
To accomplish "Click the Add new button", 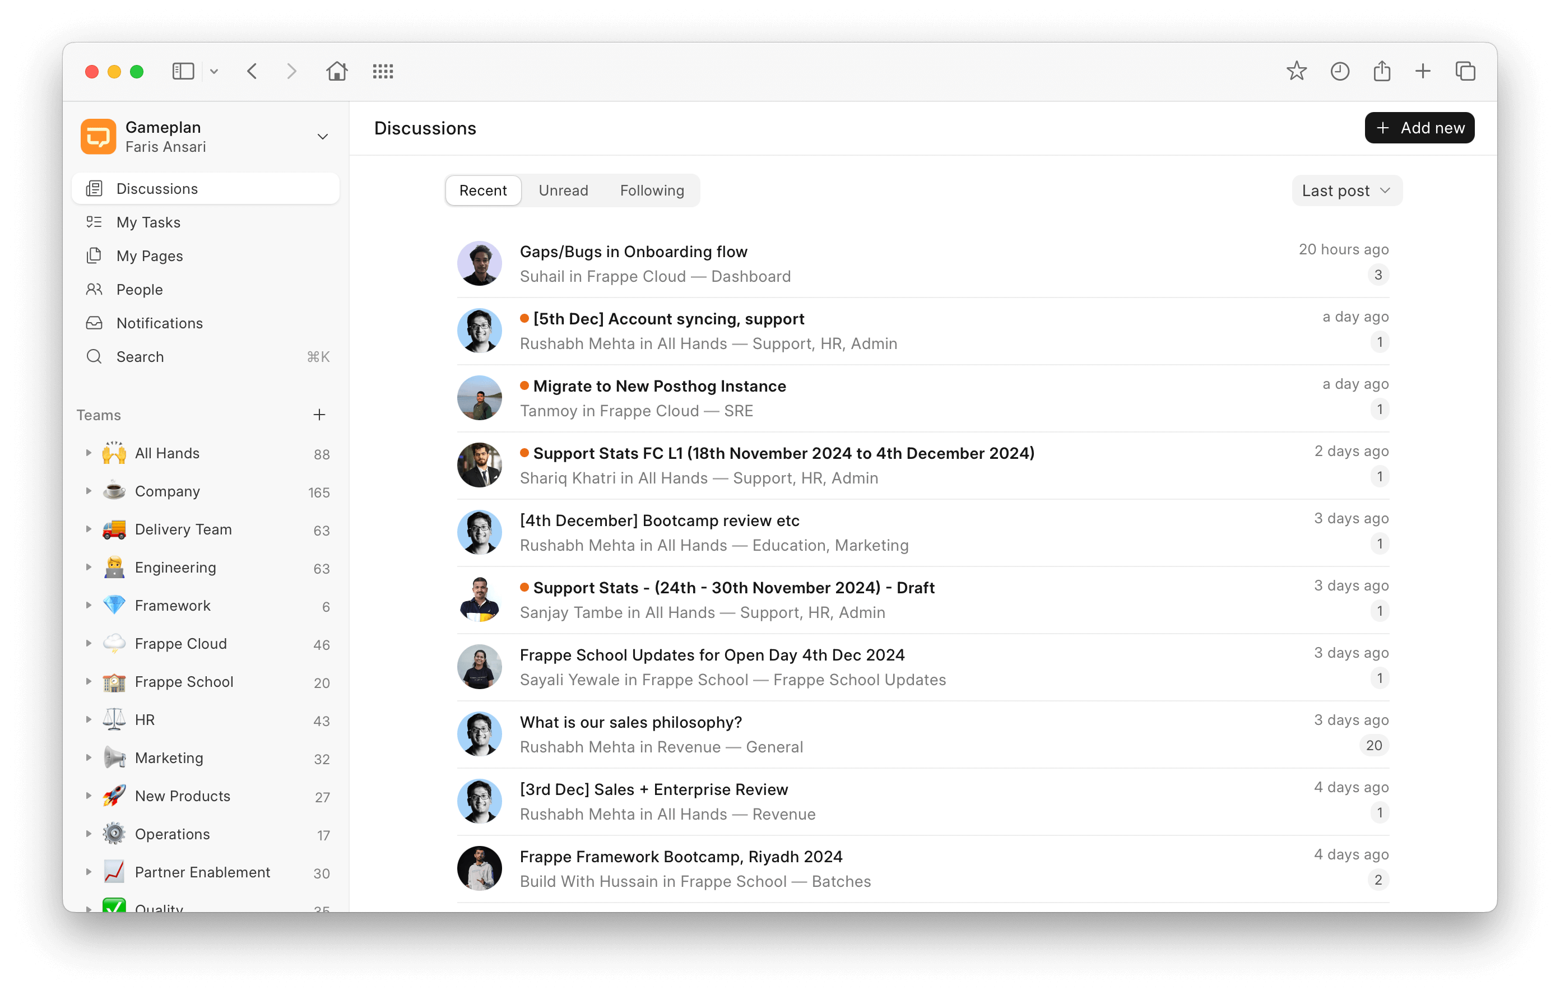I will (x=1419, y=128).
